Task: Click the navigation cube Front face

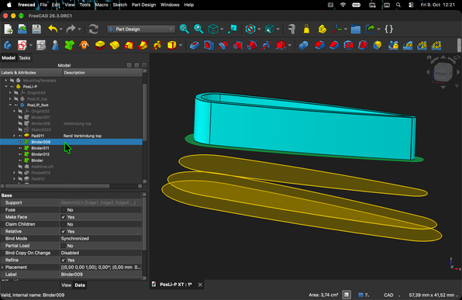Action: (442, 73)
